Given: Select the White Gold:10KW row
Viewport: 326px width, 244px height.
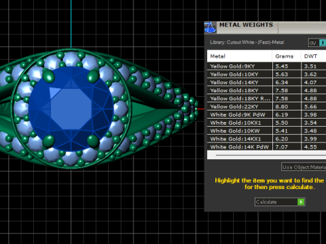Looking at the screenshot, I should tap(266, 131).
